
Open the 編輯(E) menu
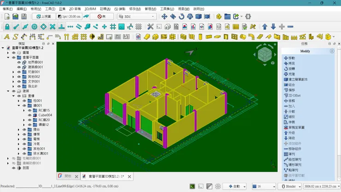(22, 9)
